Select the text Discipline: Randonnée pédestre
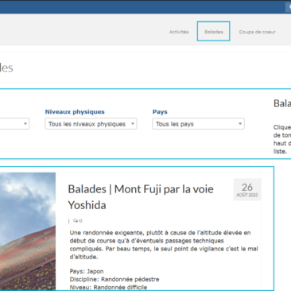 point(114,279)
